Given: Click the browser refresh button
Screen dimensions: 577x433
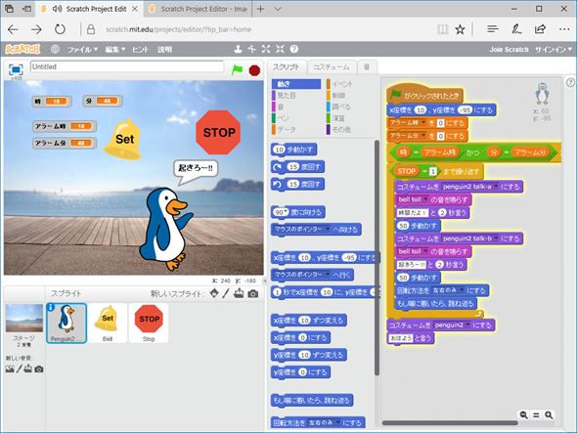Looking at the screenshot, I should pos(60,29).
